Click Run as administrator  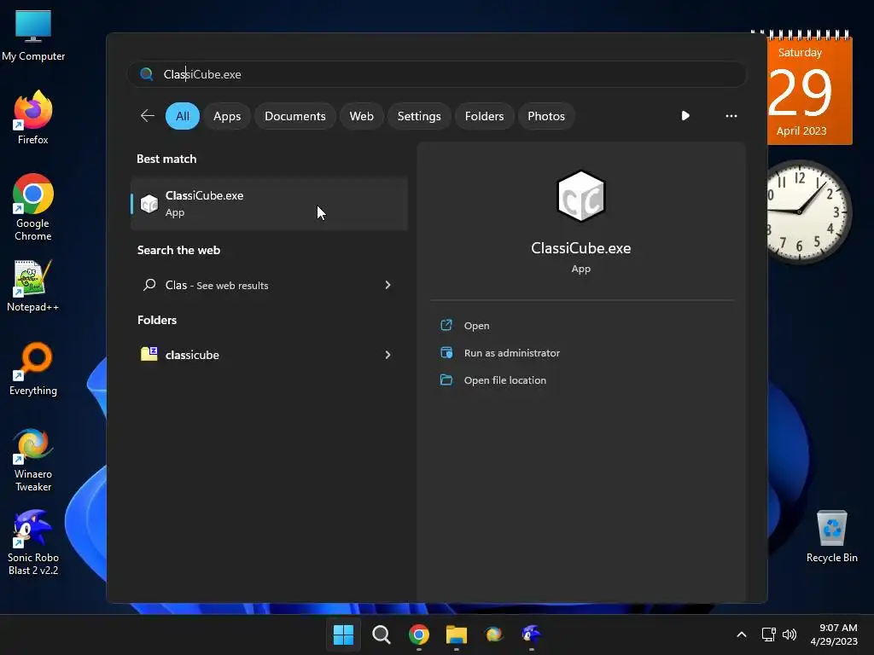512,352
